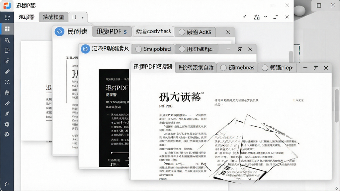Expand the chevron beside the layout icon

(x=266, y=17)
